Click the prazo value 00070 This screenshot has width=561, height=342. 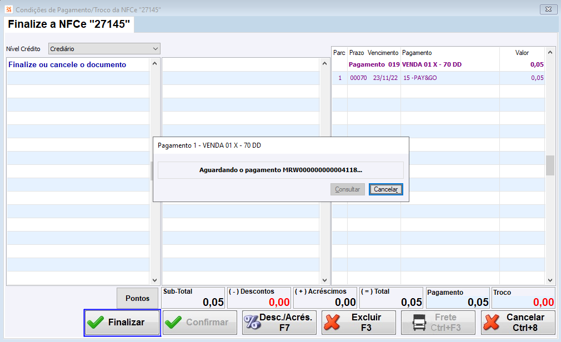click(358, 78)
